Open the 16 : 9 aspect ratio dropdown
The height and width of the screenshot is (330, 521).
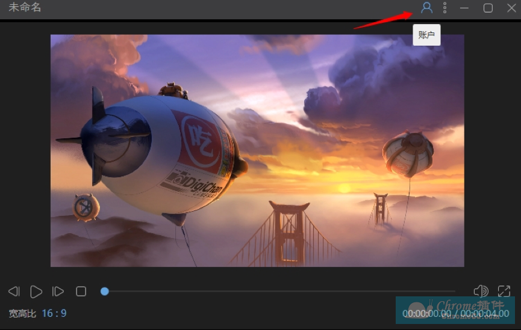pos(54,313)
